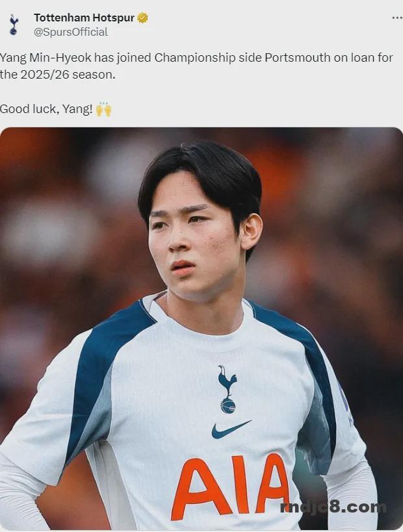This screenshot has width=403, height=532.
Task: Click the gold verified badge
Action: 142,18
